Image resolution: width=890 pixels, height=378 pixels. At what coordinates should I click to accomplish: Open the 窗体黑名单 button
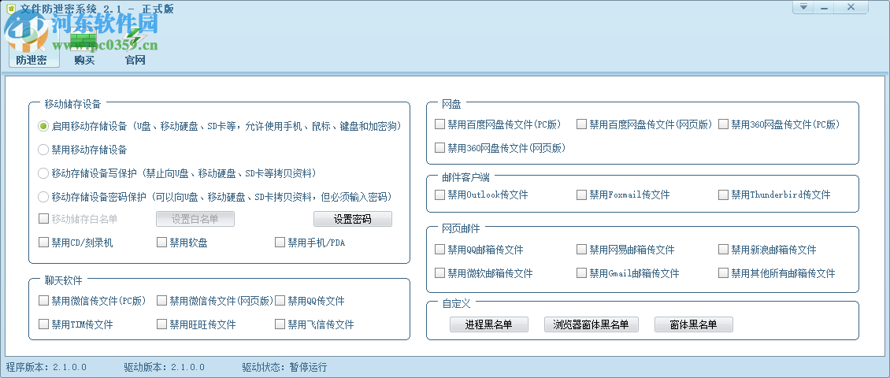[x=694, y=324]
